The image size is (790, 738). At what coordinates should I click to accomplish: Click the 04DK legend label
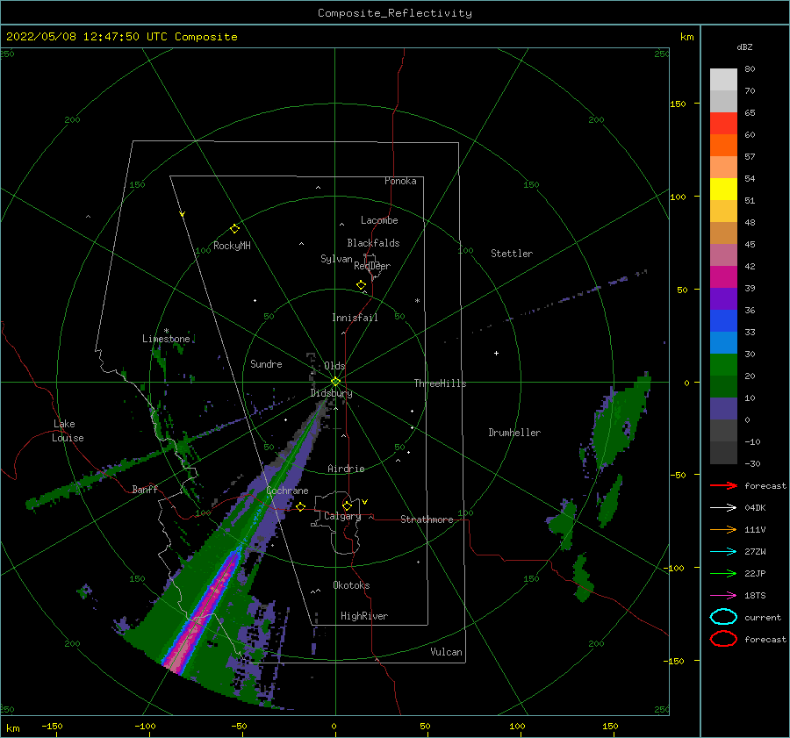click(x=755, y=508)
